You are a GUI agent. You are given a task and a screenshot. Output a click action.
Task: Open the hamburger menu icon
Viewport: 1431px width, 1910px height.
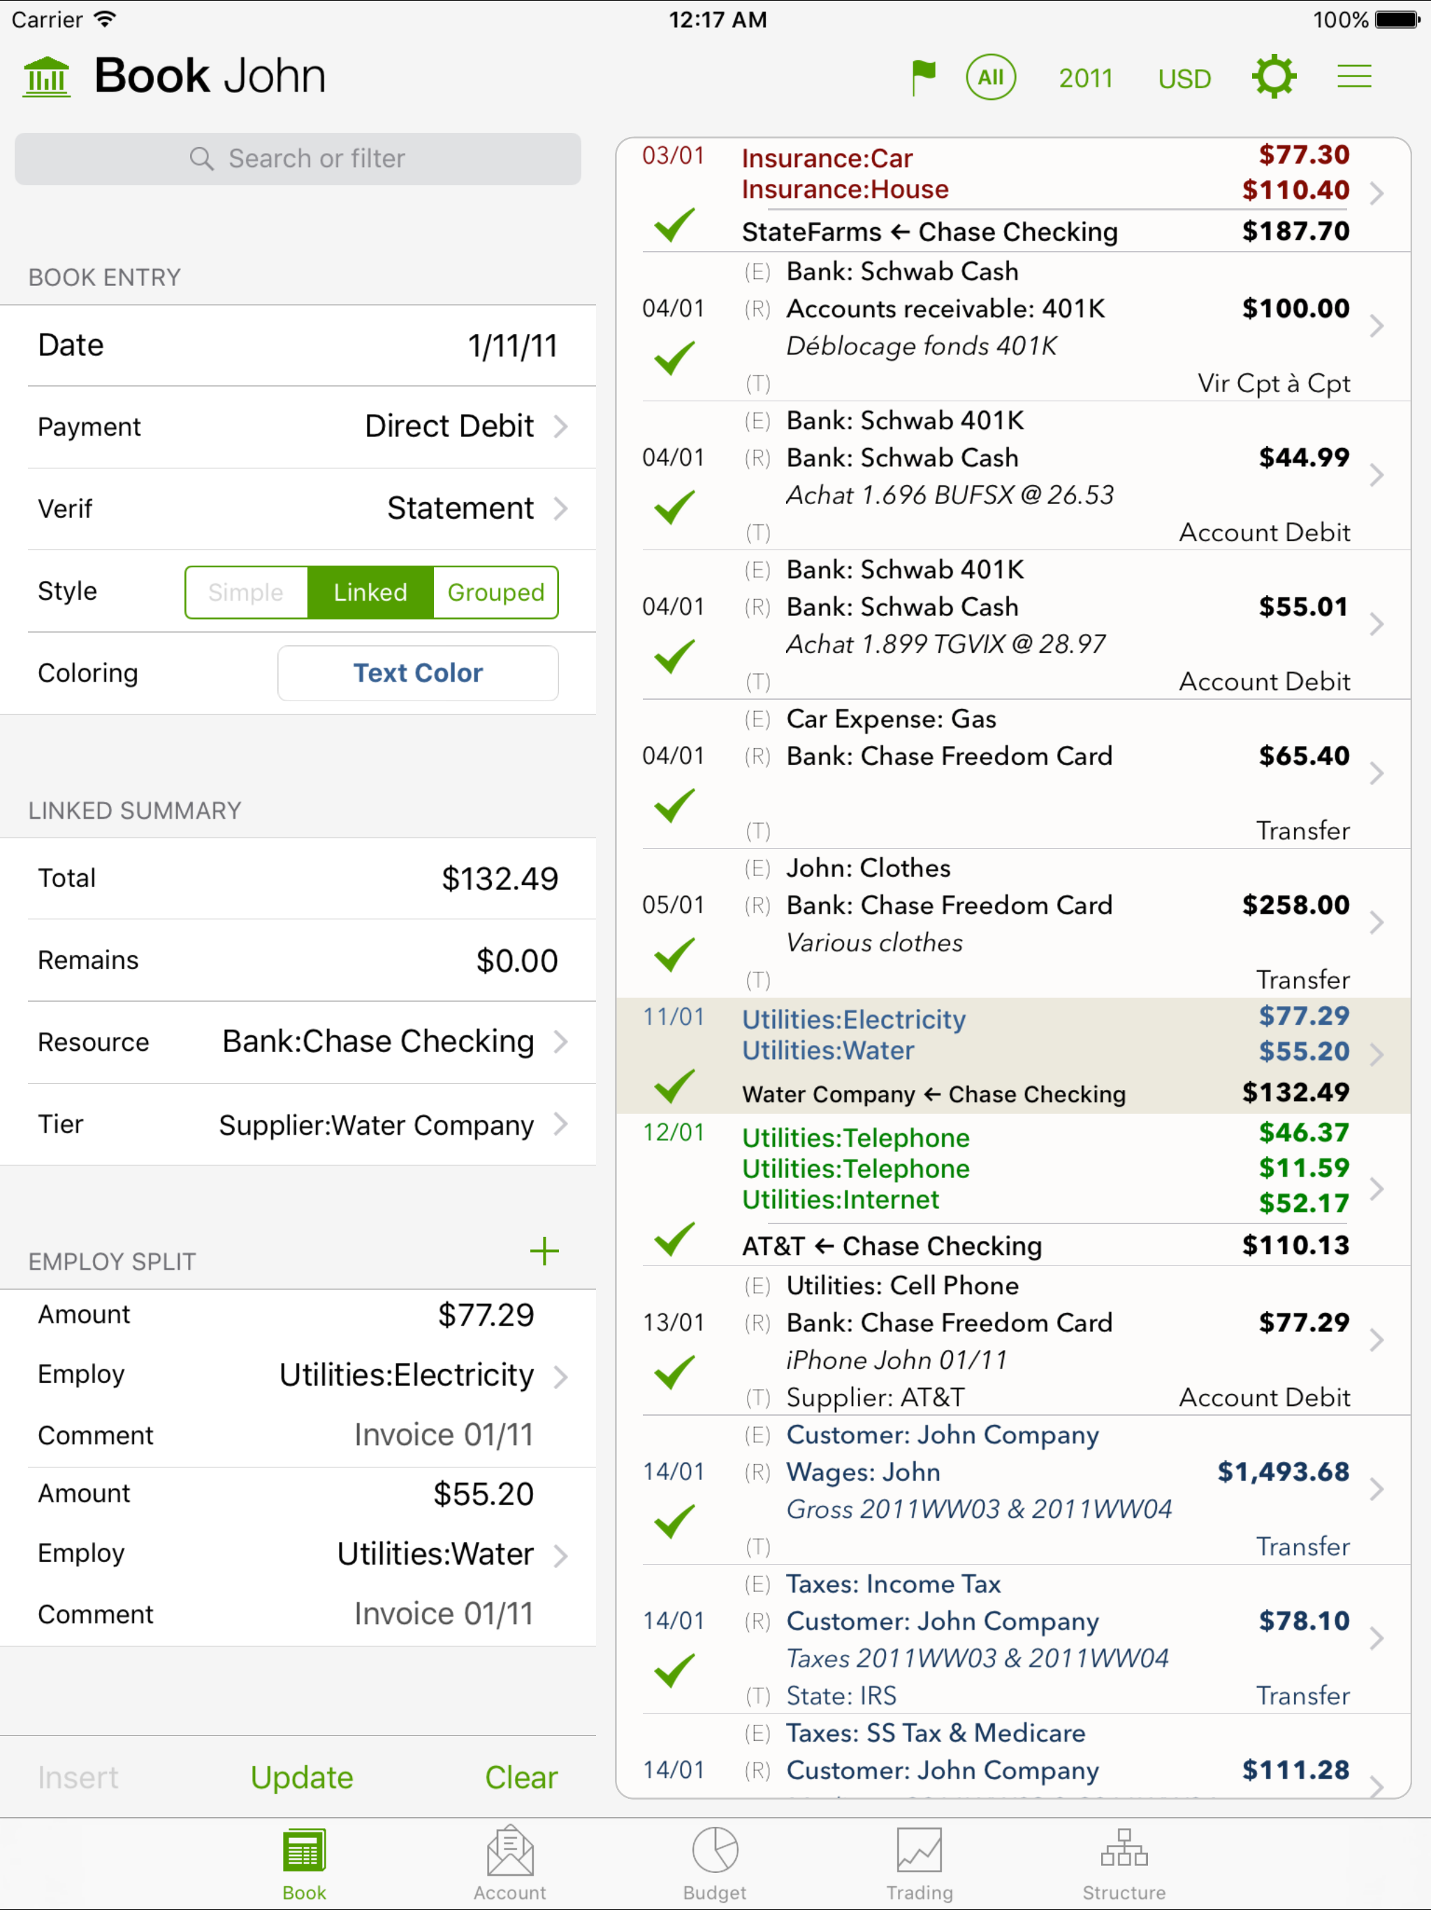1353,78
